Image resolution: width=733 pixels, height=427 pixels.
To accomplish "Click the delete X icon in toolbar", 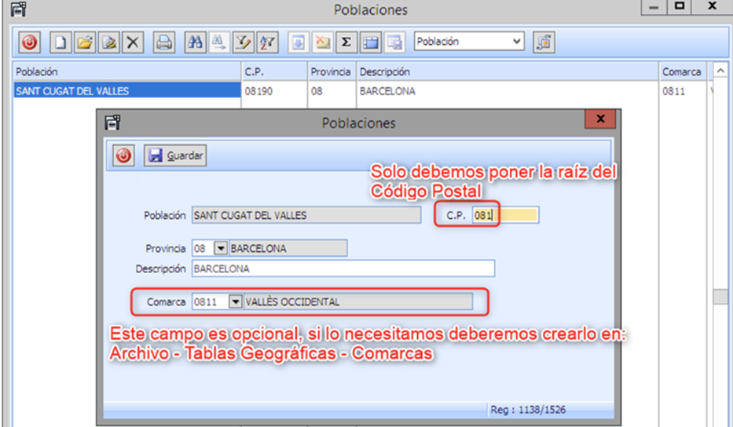I will 133,42.
